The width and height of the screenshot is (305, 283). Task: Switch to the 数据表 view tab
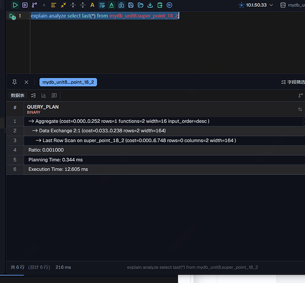[x=18, y=95]
